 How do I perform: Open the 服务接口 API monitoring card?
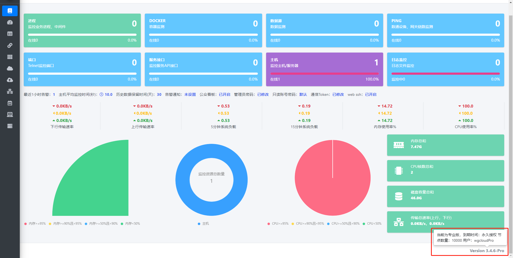coord(203,69)
